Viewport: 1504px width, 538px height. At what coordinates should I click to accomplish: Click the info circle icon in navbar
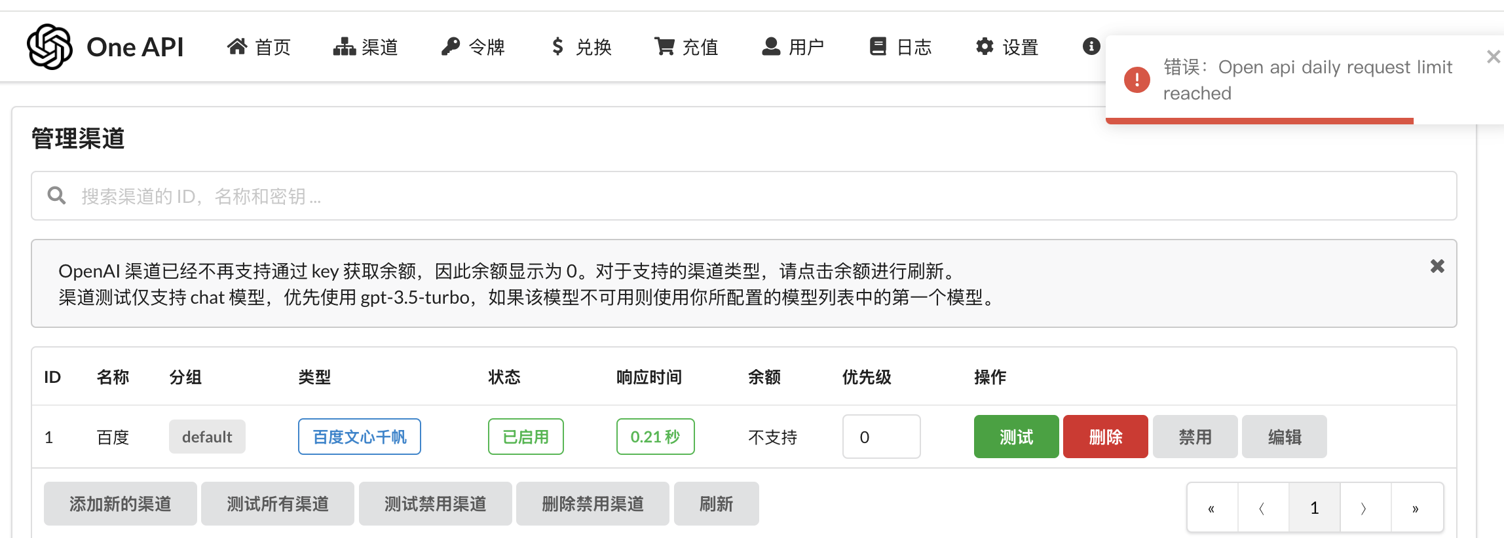pyautogui.click(x=1091, y=46)
